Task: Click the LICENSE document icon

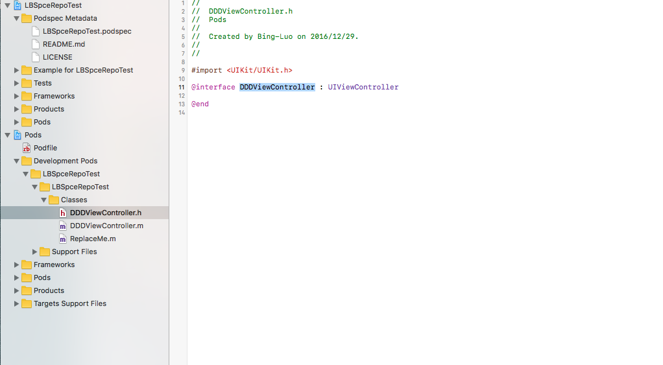Action: (36, 57)
